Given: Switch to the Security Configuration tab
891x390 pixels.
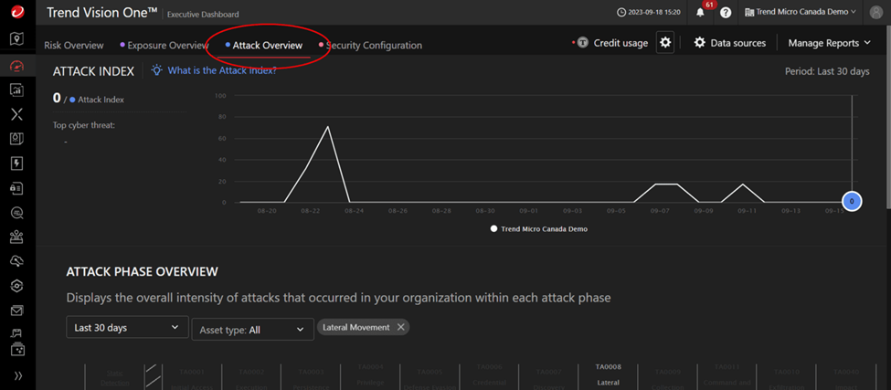Looking at the screenshot, I should (370, 46).
